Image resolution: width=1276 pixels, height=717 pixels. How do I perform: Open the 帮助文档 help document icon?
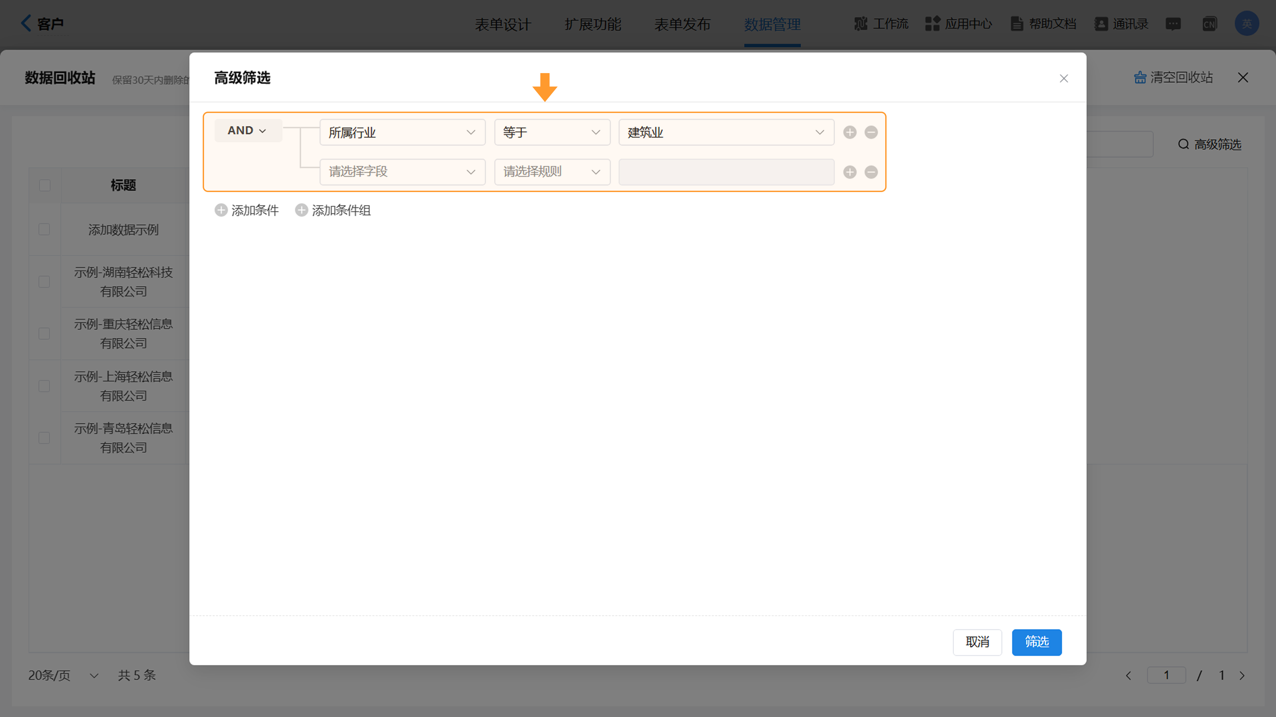pyautogui.click(x=1016, y=24)
